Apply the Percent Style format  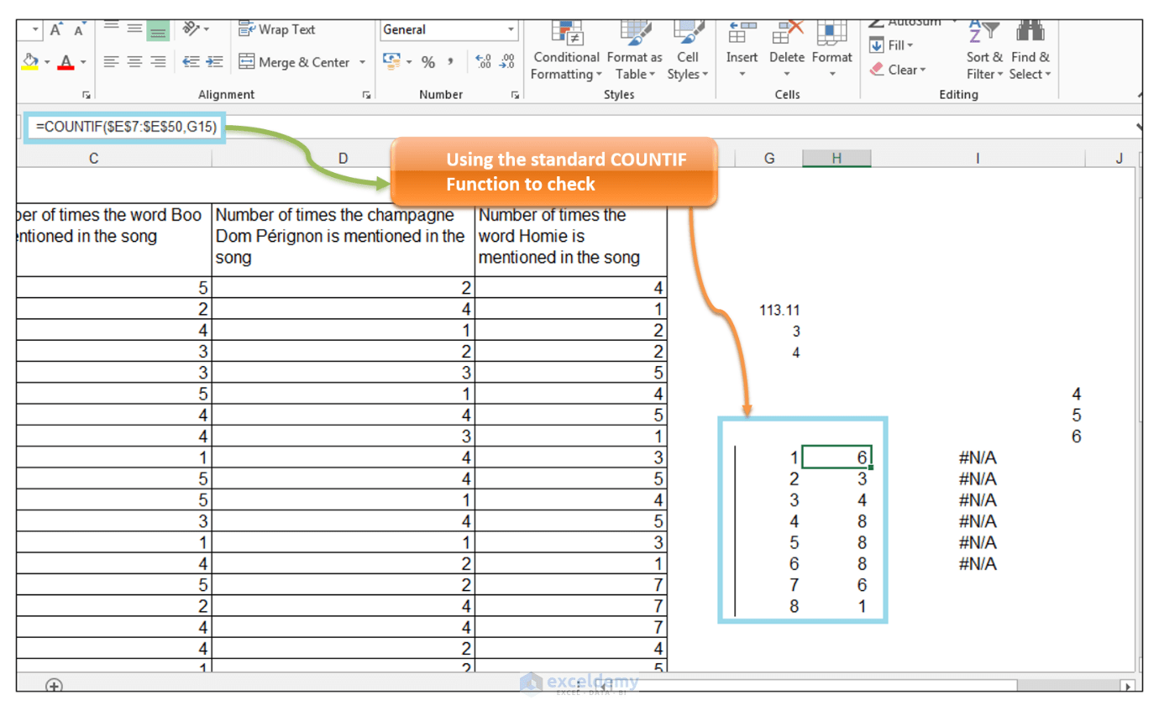[428, 61]
